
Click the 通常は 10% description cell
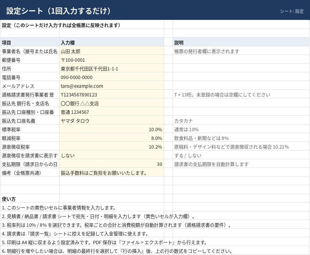coord(241,129)
